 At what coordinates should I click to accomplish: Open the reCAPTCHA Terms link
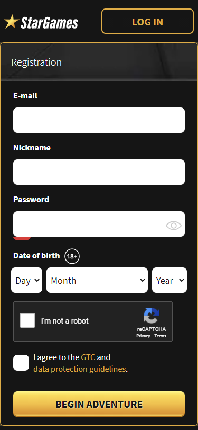161,336
